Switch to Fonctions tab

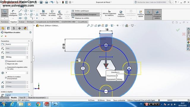click(5, 22)
